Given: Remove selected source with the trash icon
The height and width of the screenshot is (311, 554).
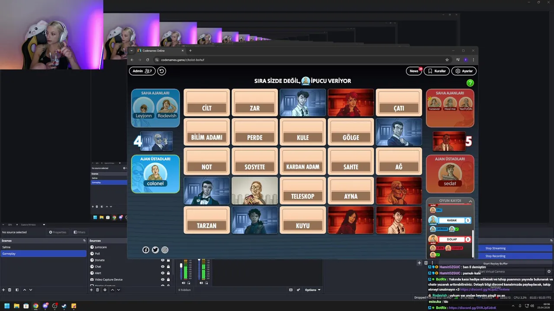Looking at the screenshot, I should pyautogui.click(x=98, y=290).
